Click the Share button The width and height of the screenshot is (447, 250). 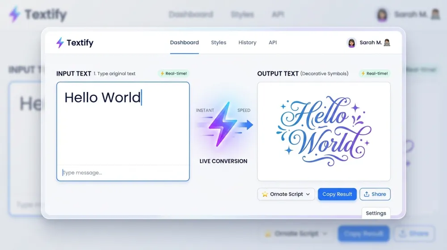[375, 194]
